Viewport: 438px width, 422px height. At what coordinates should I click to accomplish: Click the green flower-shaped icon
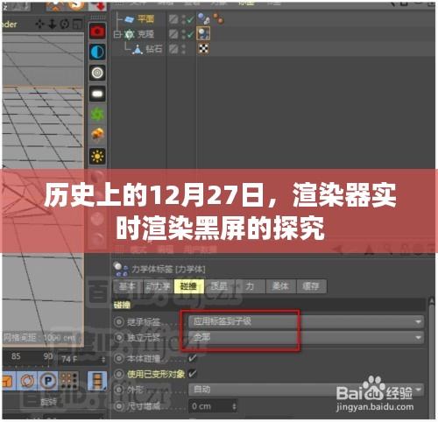(97, 114)
